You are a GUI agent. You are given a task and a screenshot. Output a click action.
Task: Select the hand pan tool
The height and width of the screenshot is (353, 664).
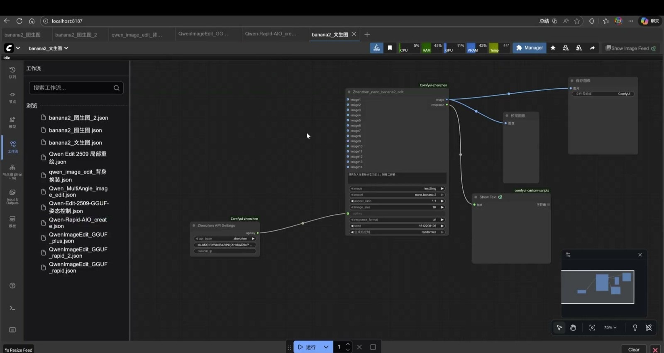(x=573, y=328)
